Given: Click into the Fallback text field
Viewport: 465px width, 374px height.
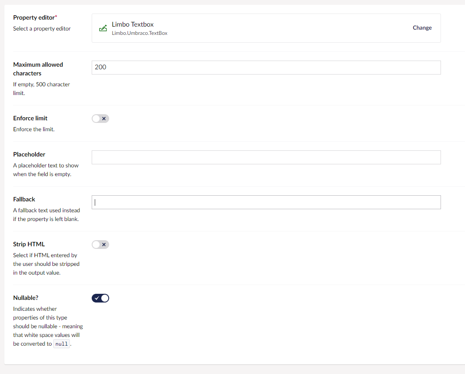Looking at the screenshot, I should 266,202.
